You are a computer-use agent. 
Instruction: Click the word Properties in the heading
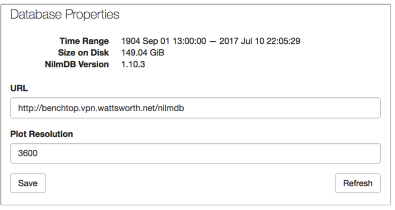click(92, 14)
